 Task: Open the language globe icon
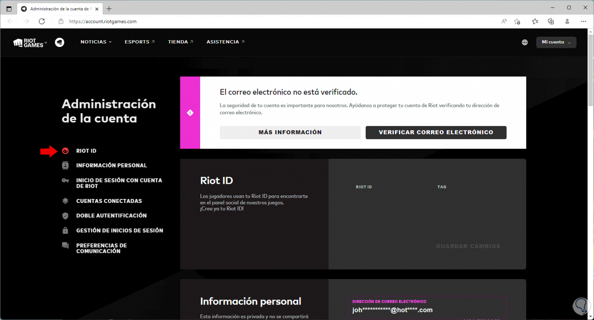point(525,42)
